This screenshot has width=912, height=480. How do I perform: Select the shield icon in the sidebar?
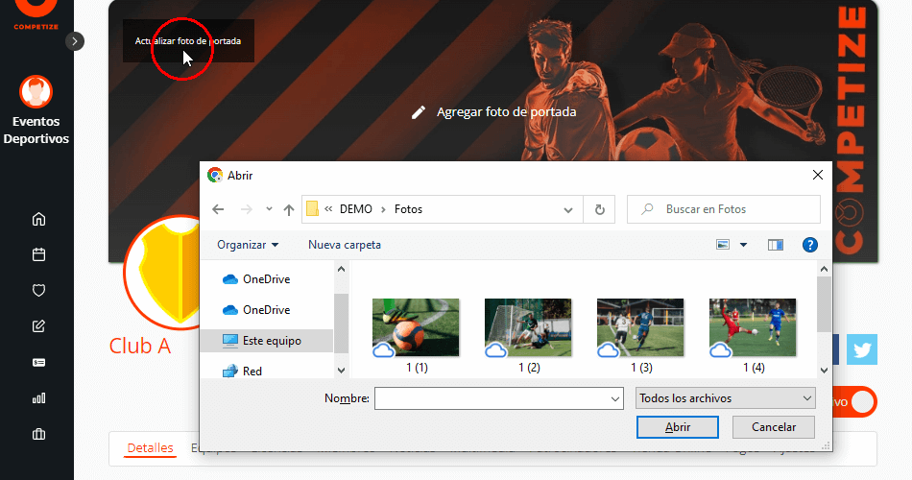(38, 290)
